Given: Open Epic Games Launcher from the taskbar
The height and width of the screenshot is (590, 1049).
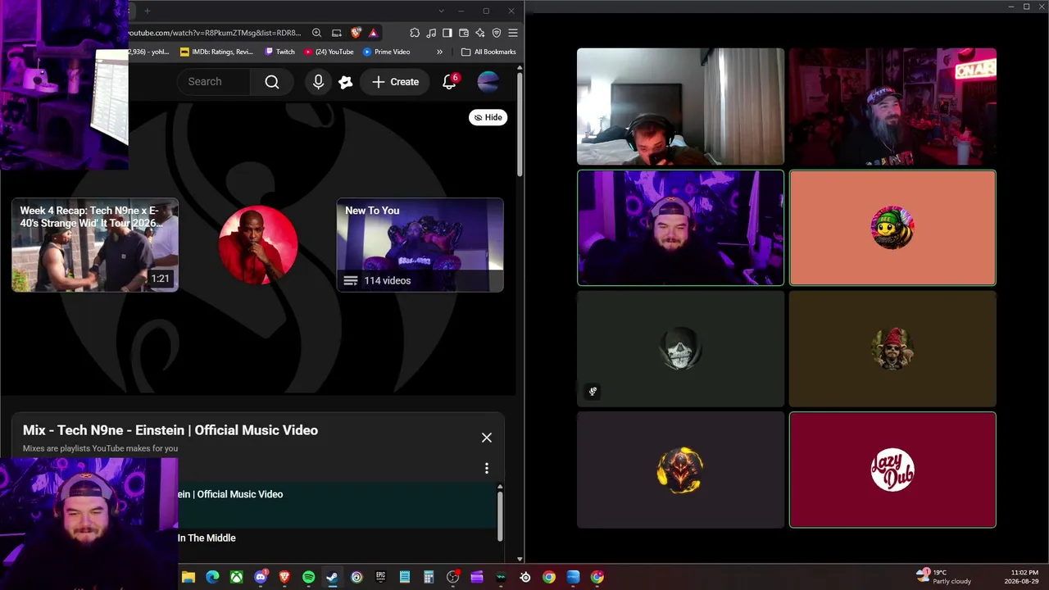Looking at the screenshot, I should click(x=380, y=577).
